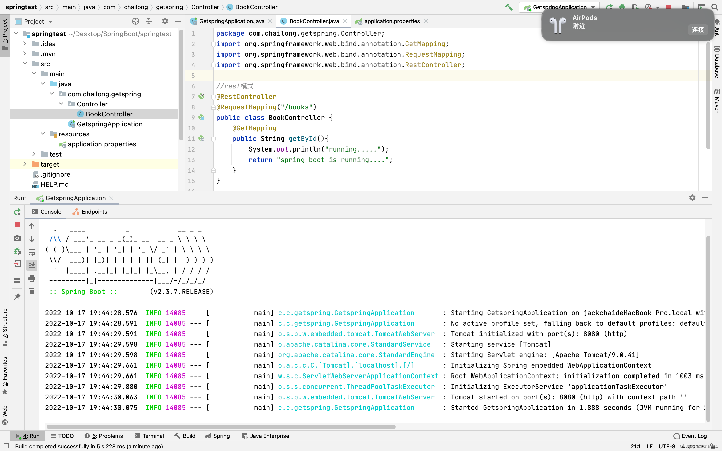
Task: Expand the test folder
Action: [x=34, y=154]
